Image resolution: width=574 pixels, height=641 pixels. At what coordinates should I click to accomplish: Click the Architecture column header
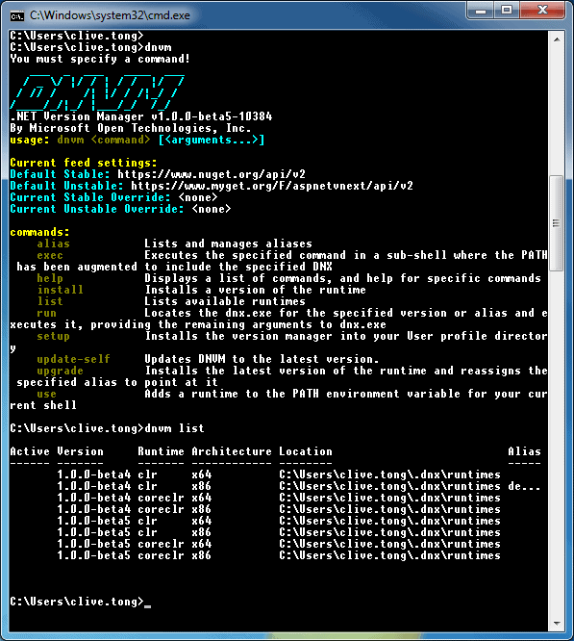point(232,451)
